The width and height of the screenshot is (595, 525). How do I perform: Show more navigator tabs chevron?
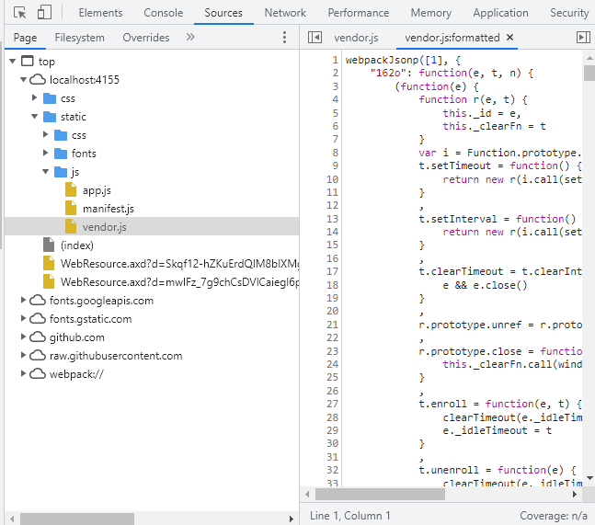(190, 37)
